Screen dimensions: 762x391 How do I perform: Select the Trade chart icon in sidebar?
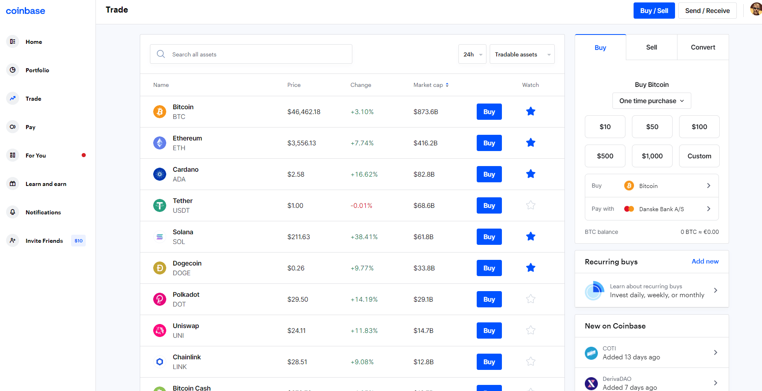pos(13,98)
